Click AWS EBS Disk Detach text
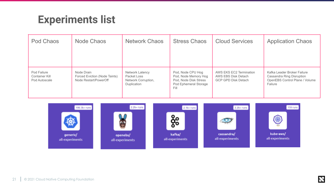The height and width of the screenshot is (188, 334). pyautogui.click(x=232, y=76)
